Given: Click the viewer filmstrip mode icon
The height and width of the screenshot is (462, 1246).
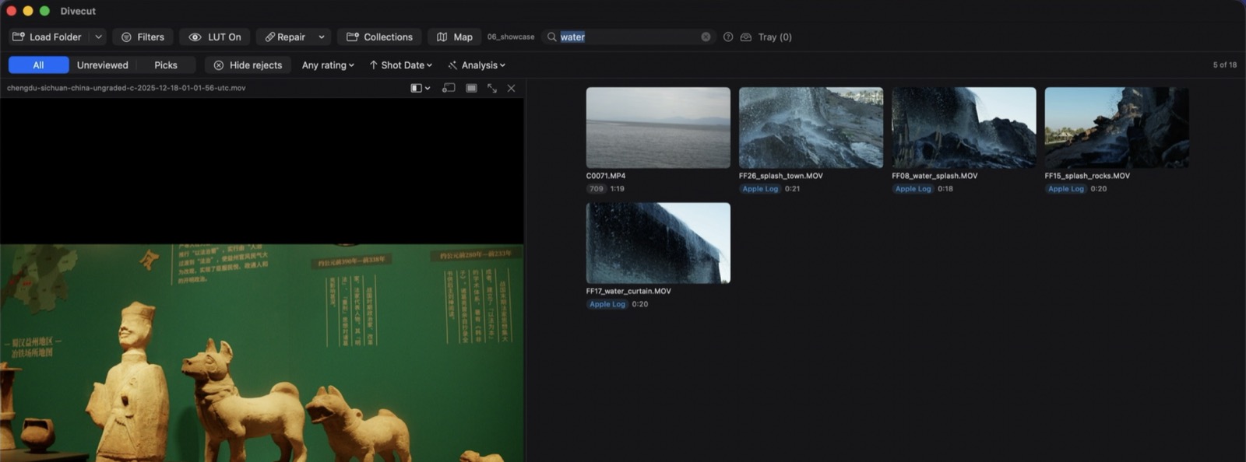Looking at the screenshot, I should (471, 88).
